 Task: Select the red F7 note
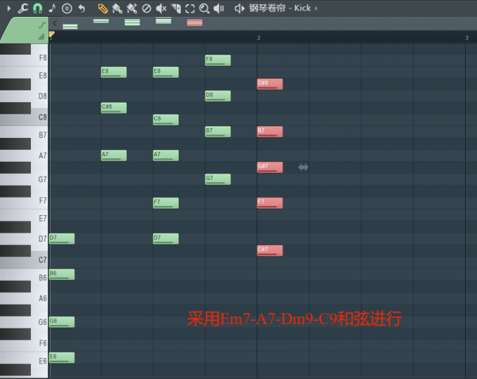pos(270,203)
